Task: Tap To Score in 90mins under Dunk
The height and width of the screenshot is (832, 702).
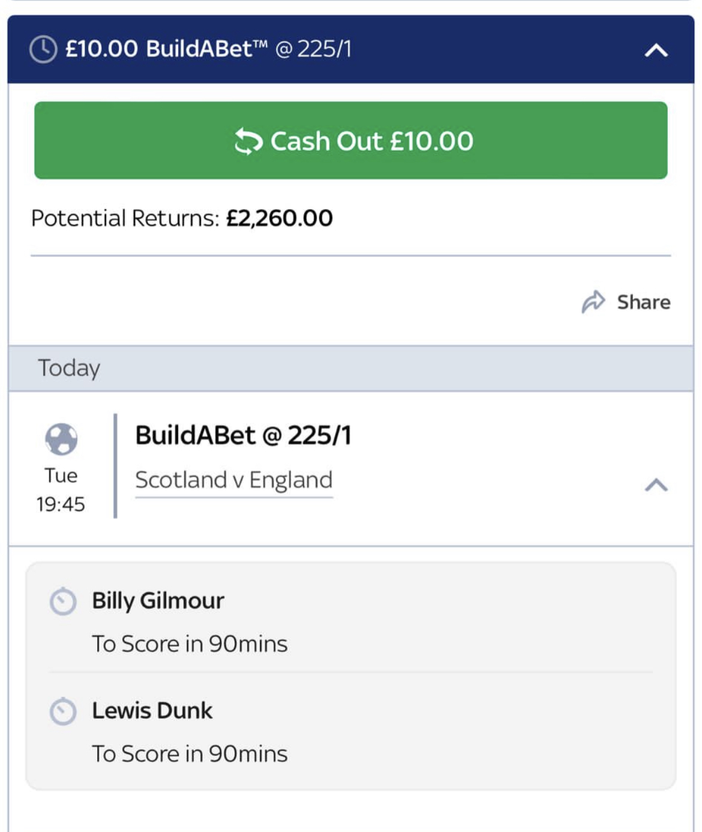Action: point(190,754)
